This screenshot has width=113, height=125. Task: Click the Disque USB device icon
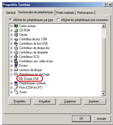click(x=21, y=79)
